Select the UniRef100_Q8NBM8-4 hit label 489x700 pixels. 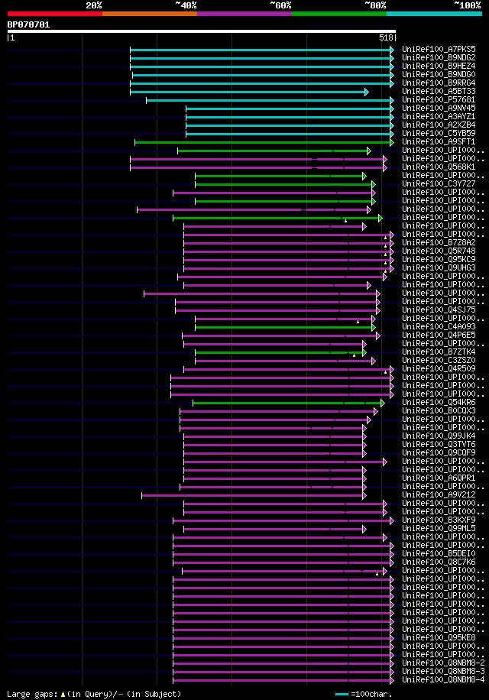(443, 680)
